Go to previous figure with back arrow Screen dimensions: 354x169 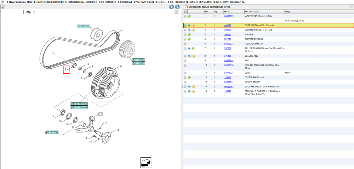[x=172, y=7]
